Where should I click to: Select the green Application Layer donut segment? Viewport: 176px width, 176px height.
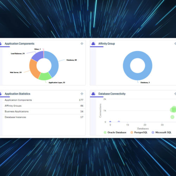45,76
